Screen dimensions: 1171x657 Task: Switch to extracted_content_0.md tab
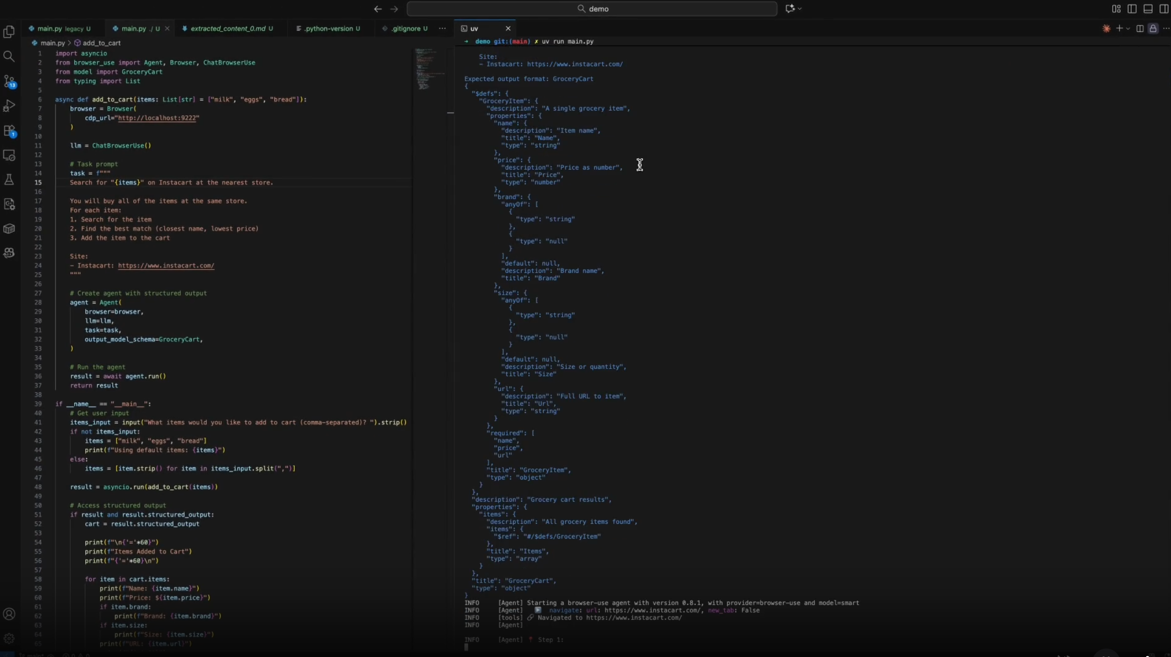tap(227, 28)
